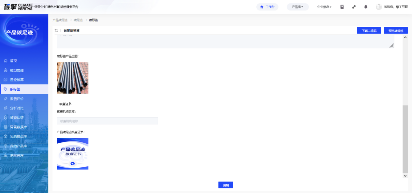The width and height of the screenshot is (412, 193).
Task: Click the help document icon
Action: tap(342, 7)
